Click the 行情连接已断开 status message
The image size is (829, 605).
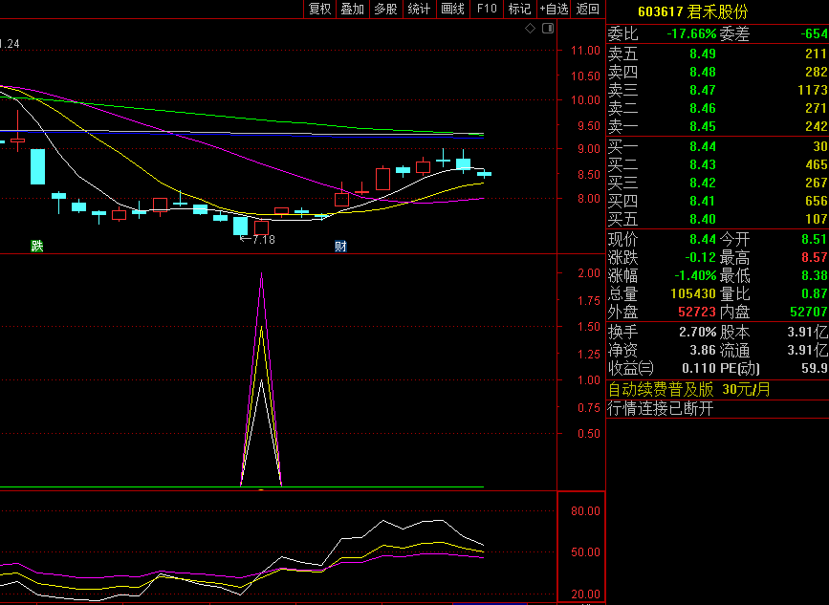(x=661, y=408)
